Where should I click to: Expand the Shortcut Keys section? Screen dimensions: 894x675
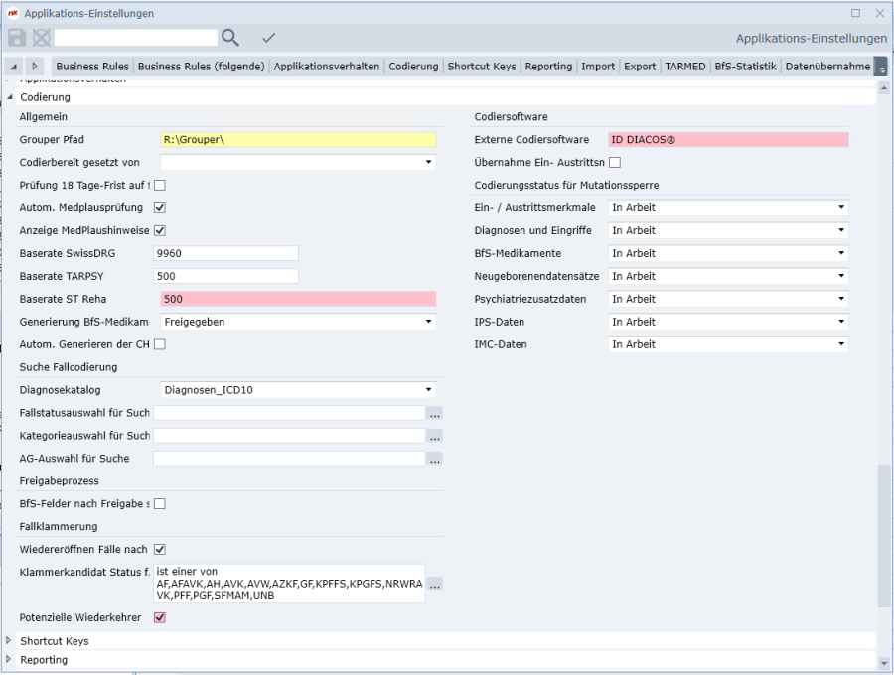[x=10, y=641]
